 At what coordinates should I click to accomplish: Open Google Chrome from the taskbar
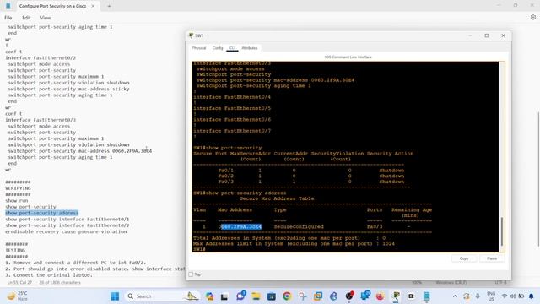coord(287,296)
